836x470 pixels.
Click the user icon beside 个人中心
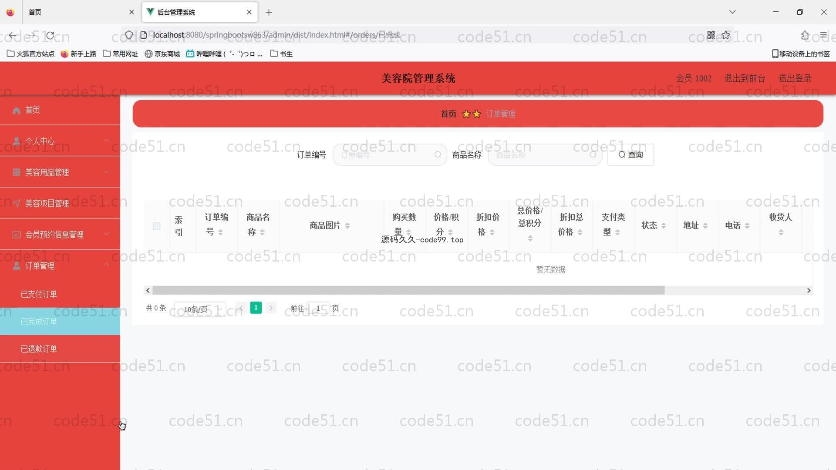click(x=17, y=141)
